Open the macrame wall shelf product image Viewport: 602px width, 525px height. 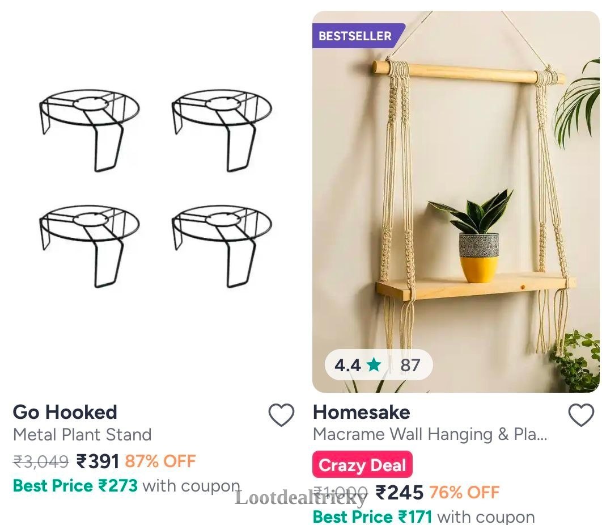(456, 202)
